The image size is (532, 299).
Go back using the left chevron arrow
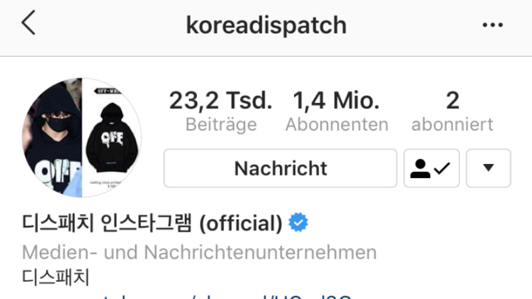[29, 23]
